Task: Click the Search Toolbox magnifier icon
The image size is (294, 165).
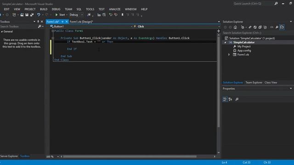Action: point(40,27)
